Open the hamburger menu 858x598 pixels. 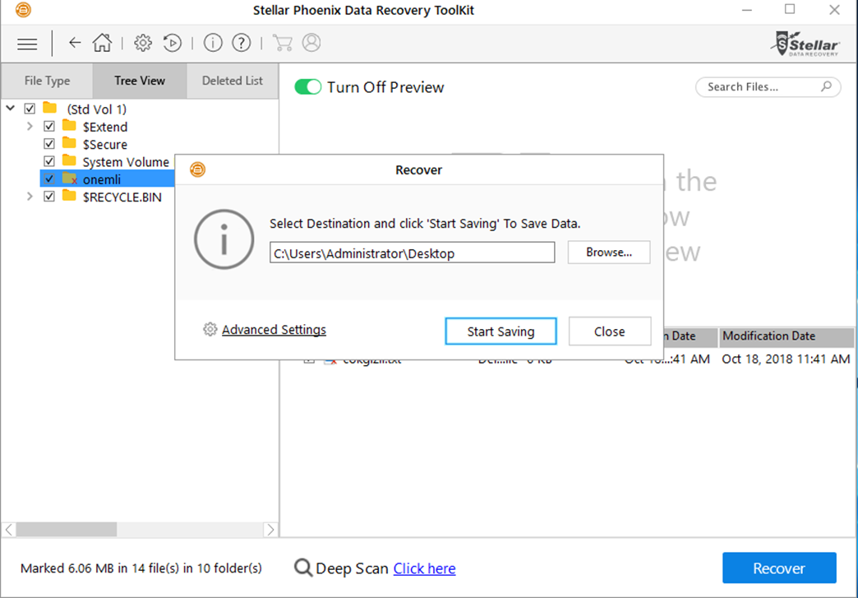click(x=27, y=44)
